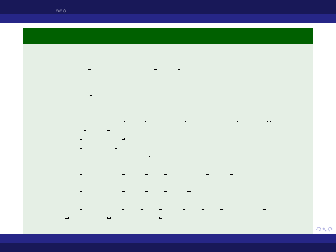Click the rightmost bracket mark on the first listing row
This screenshot has height=252, width=336.
point(269,122)
